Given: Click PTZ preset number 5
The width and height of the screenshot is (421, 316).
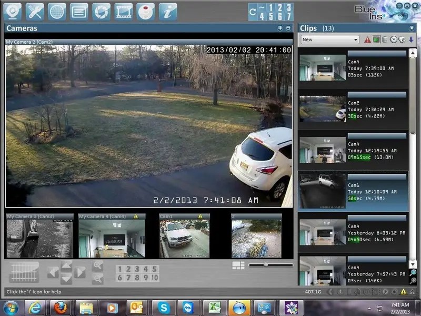Looking at the screenshot, I should (x=154, y=269).
